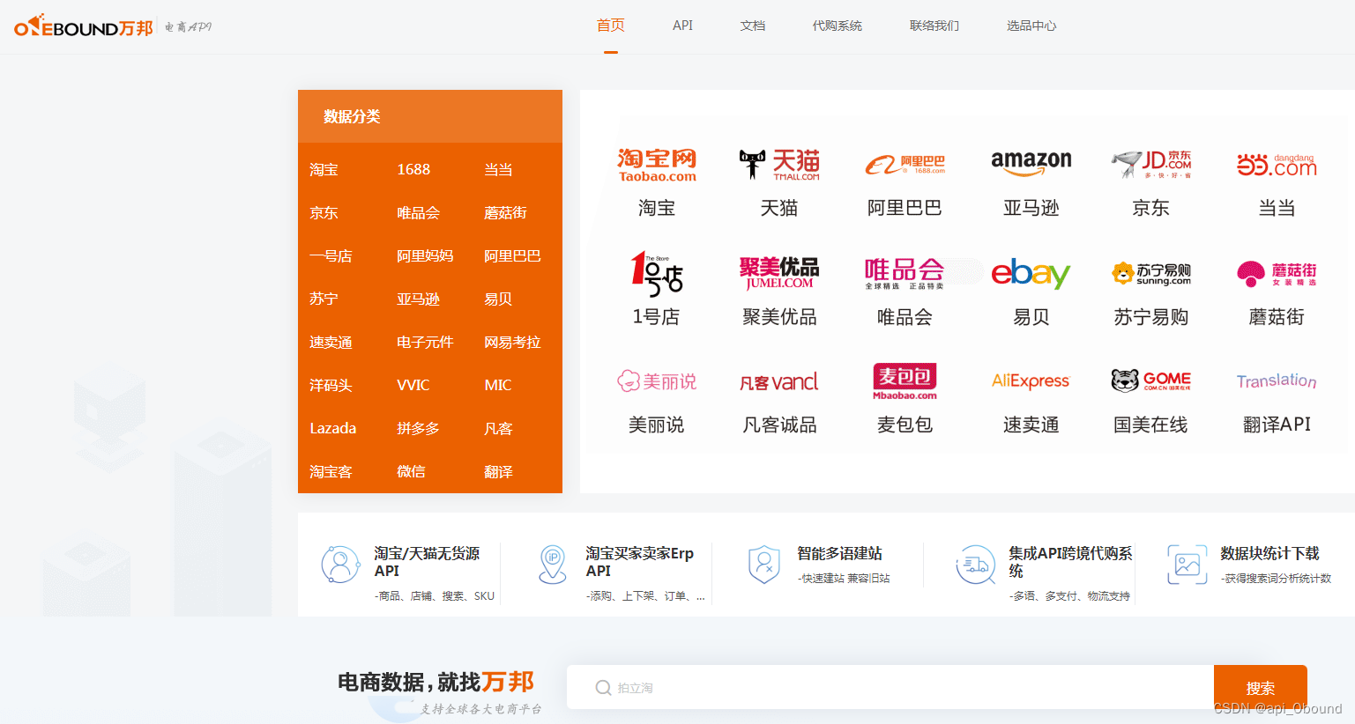Viewport: 1355px width, 724px height.
Task: Click the Vancl (凡客诚品) logo icon
Action: point(779,380)
